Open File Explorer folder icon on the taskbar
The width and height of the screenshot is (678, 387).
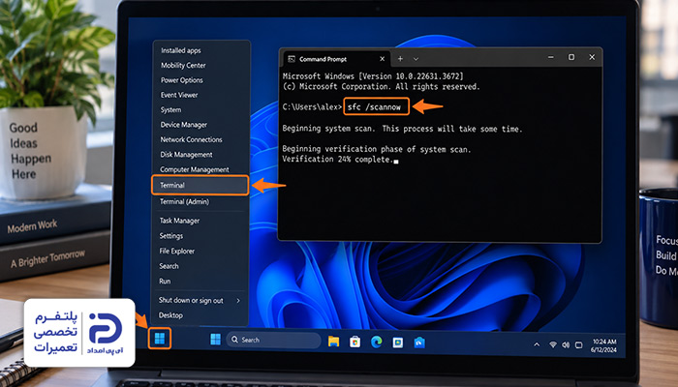pos(333,342)
